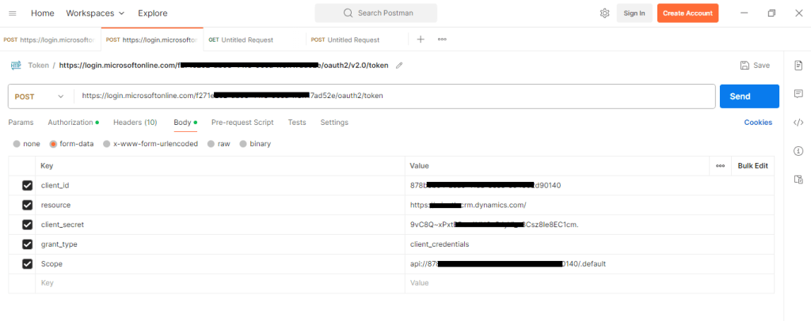This screenshot has width=811, height=321.
Task: Expand the Workspaces dropdown
Action: point(95,13)
